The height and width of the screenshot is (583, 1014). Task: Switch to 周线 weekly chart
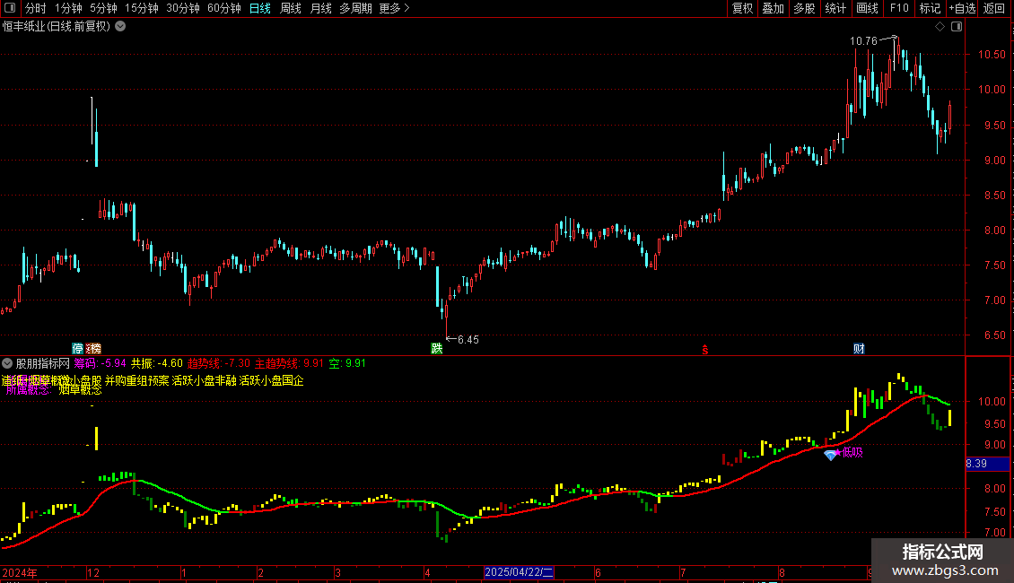291,8
